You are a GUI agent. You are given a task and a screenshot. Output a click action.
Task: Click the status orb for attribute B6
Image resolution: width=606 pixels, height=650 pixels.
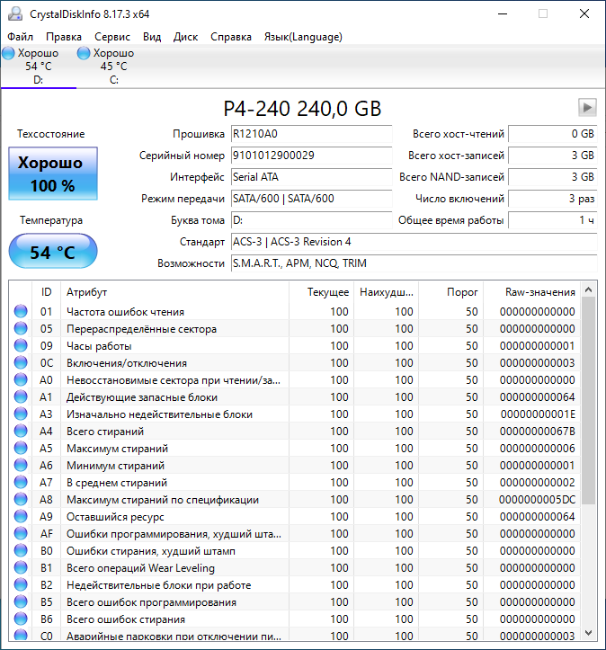tap(21, 619)
